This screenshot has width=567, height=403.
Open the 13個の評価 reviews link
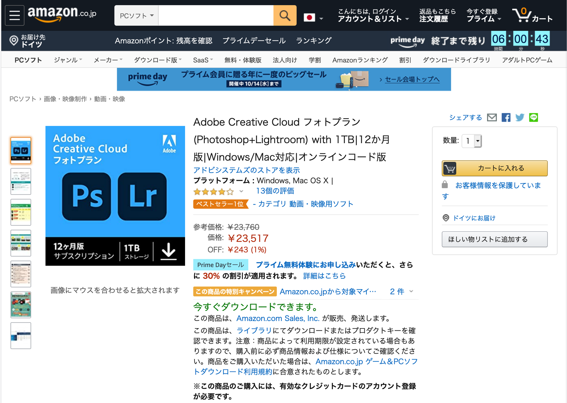pos(275,191)
